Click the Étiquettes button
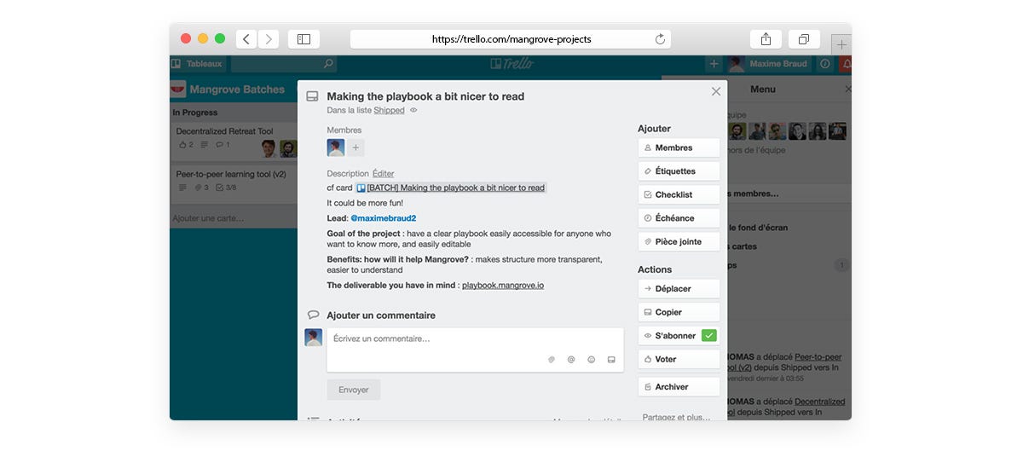1023x457 pixels. point(679,171)
